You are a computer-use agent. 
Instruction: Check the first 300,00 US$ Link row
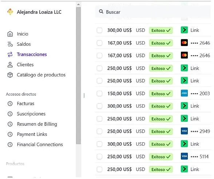pos(99,30)
